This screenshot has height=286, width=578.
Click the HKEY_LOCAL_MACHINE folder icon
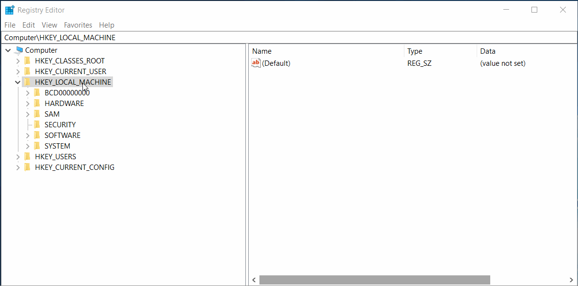(27, 82)
